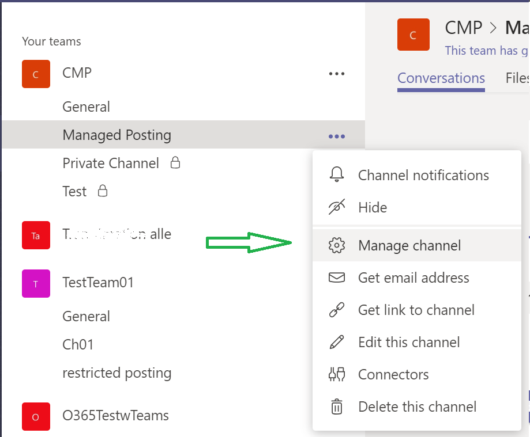
Task: Open the Private Channel
Action: tap(111, 163)
